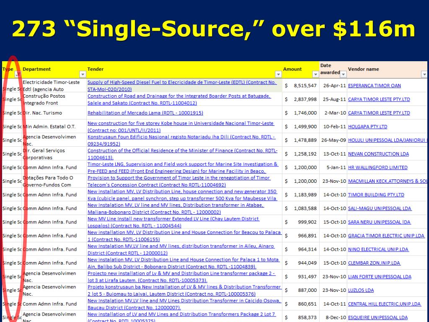The width and height of the screenshot is (429, 322).
Task: Open vendor link GRACIA TIMOR ELECTRIC UNIP.LDA
Action: (x=386, y=236)
